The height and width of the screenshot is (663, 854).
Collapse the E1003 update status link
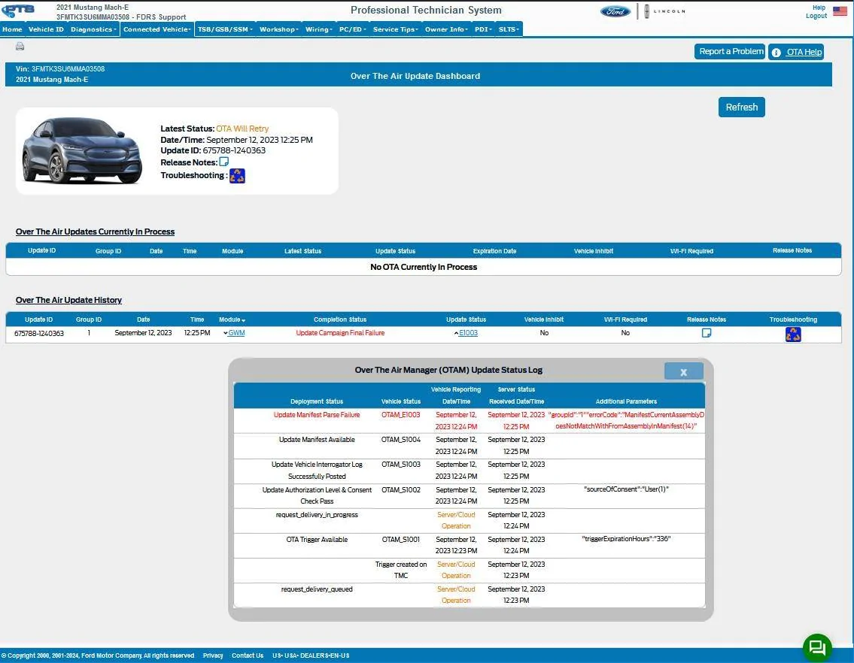point(468,332)
